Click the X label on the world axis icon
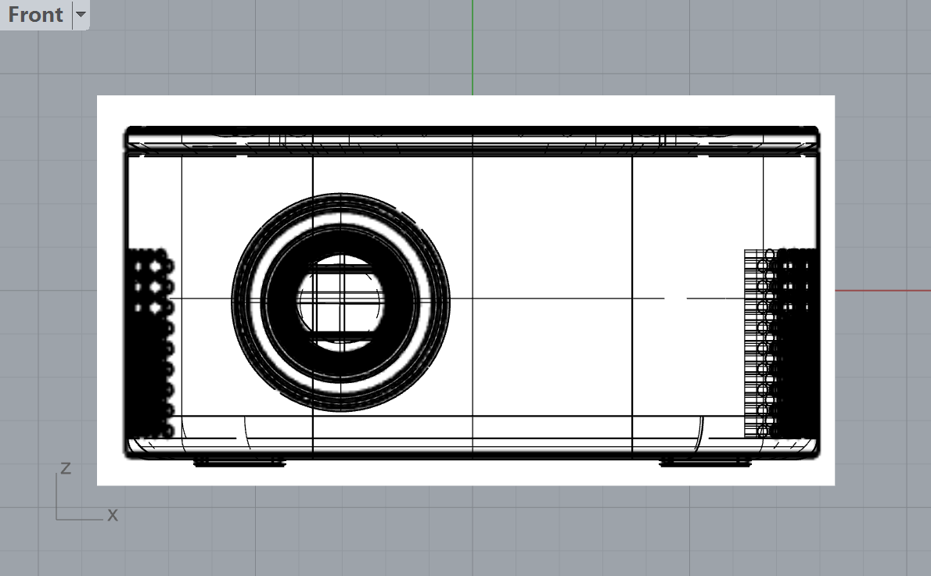 point(112,515)
